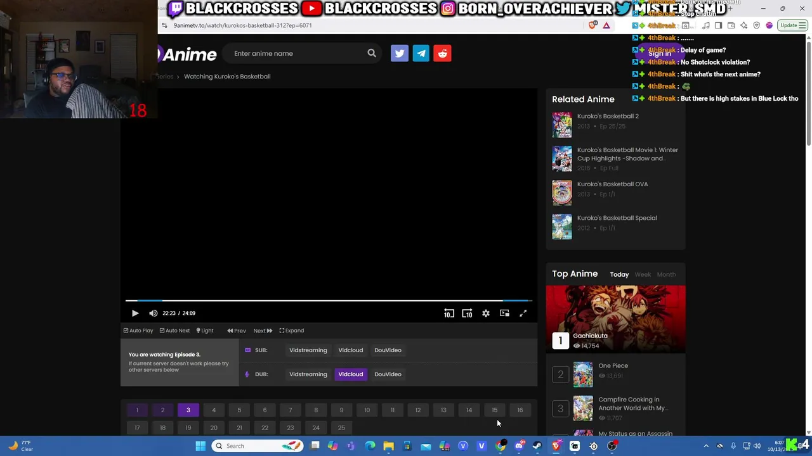This screenshot has height=456, width=812.
Task: Open Steam from the taskbar
Action: 537,446
